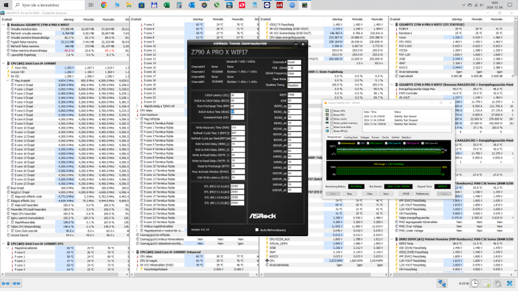This screenshot has height=291, width=518.
Task: Open the red taskbar app icon
Action: click(x=242, y=5)
